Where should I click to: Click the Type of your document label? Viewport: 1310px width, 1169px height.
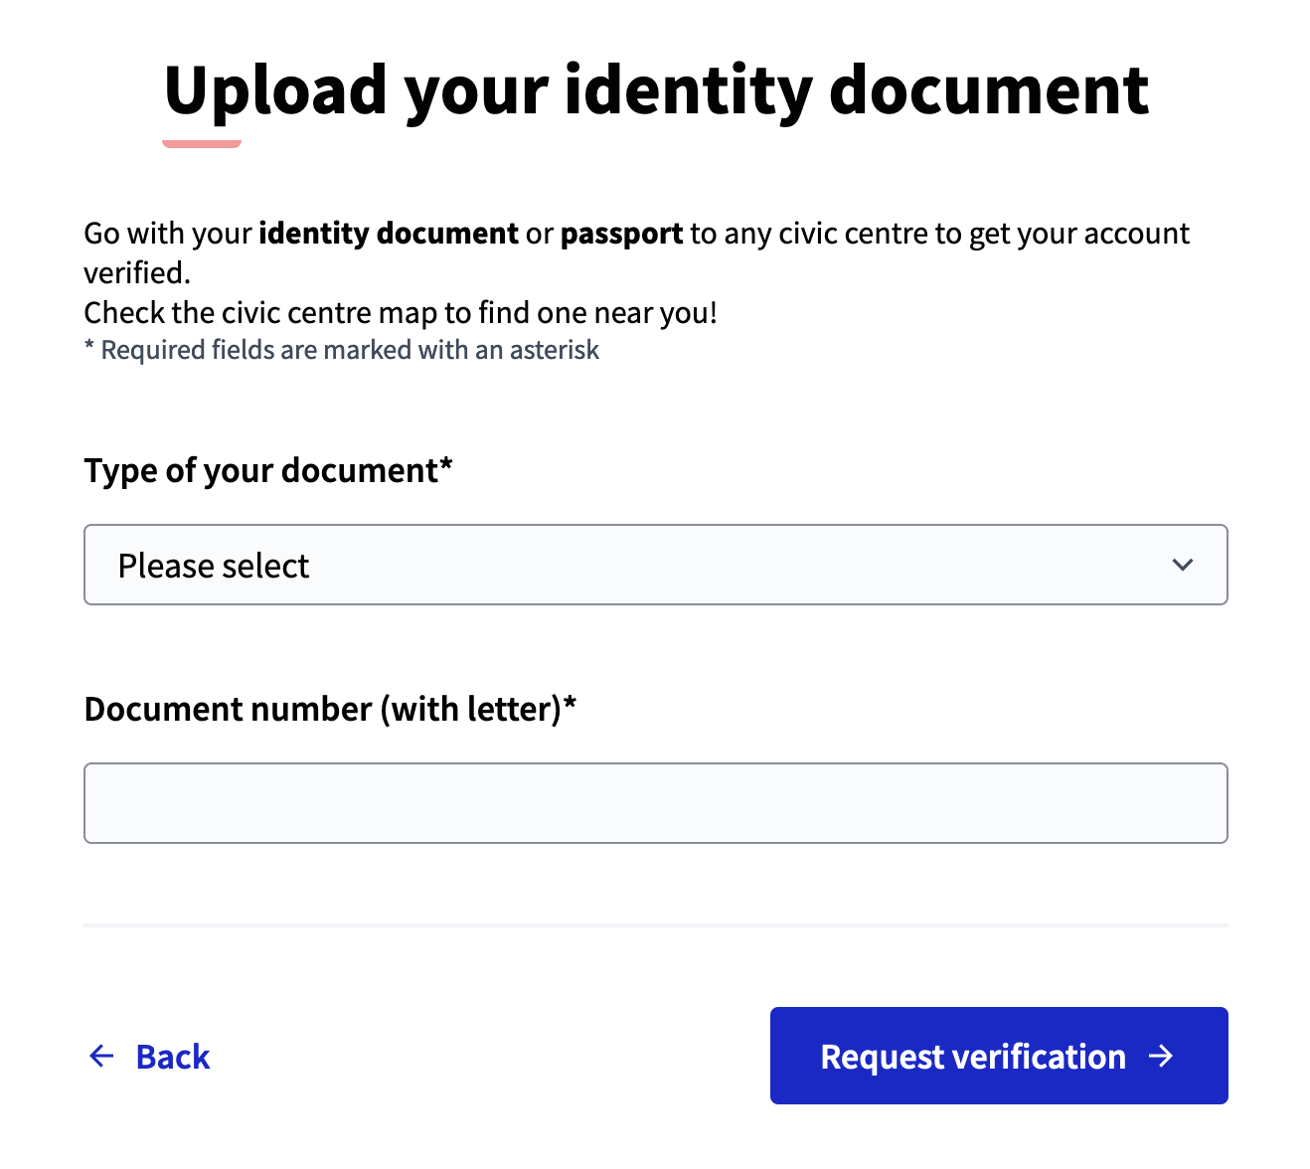tap(267, 469)
